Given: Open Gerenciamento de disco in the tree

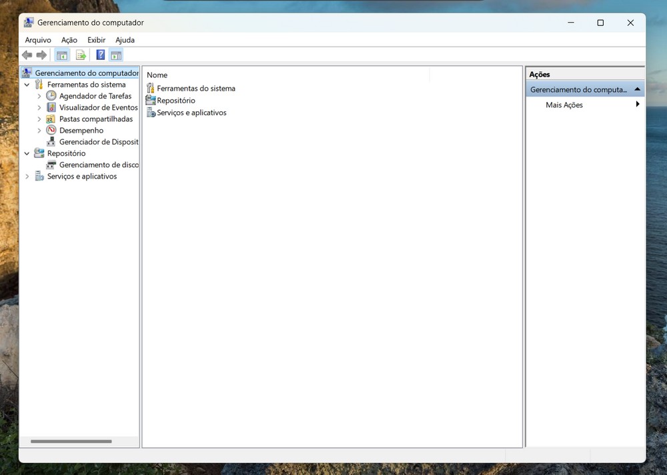Looking at the screenshot, I should click(x=99, y=165).
